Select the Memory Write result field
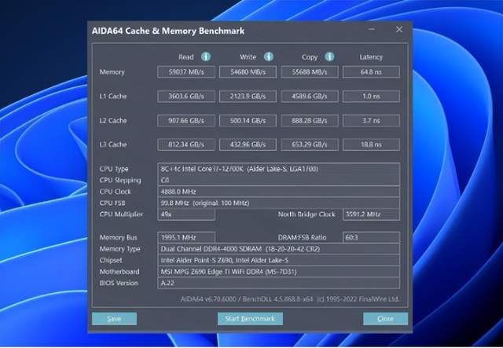Image resolution: width=503 pixels, height=348 pixels. (x=248, y=71)
